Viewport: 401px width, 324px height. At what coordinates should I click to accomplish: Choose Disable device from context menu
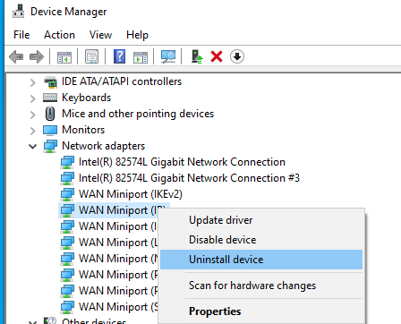coord(261,240)
